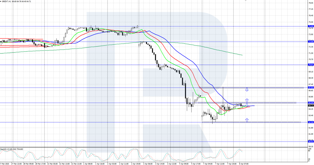This screenshot has width=314, height=165.
Task: Click the down arrow below the 67.03 line
Action: 247,90
